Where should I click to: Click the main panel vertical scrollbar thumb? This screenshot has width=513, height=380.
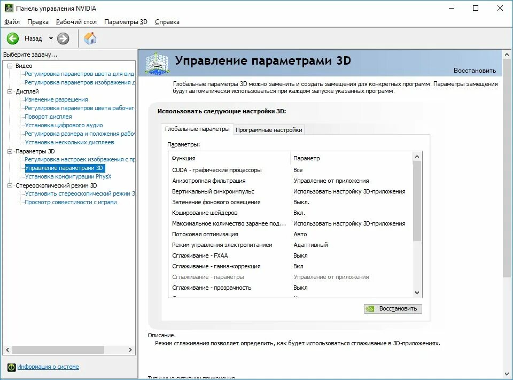(x=507, y=168)
